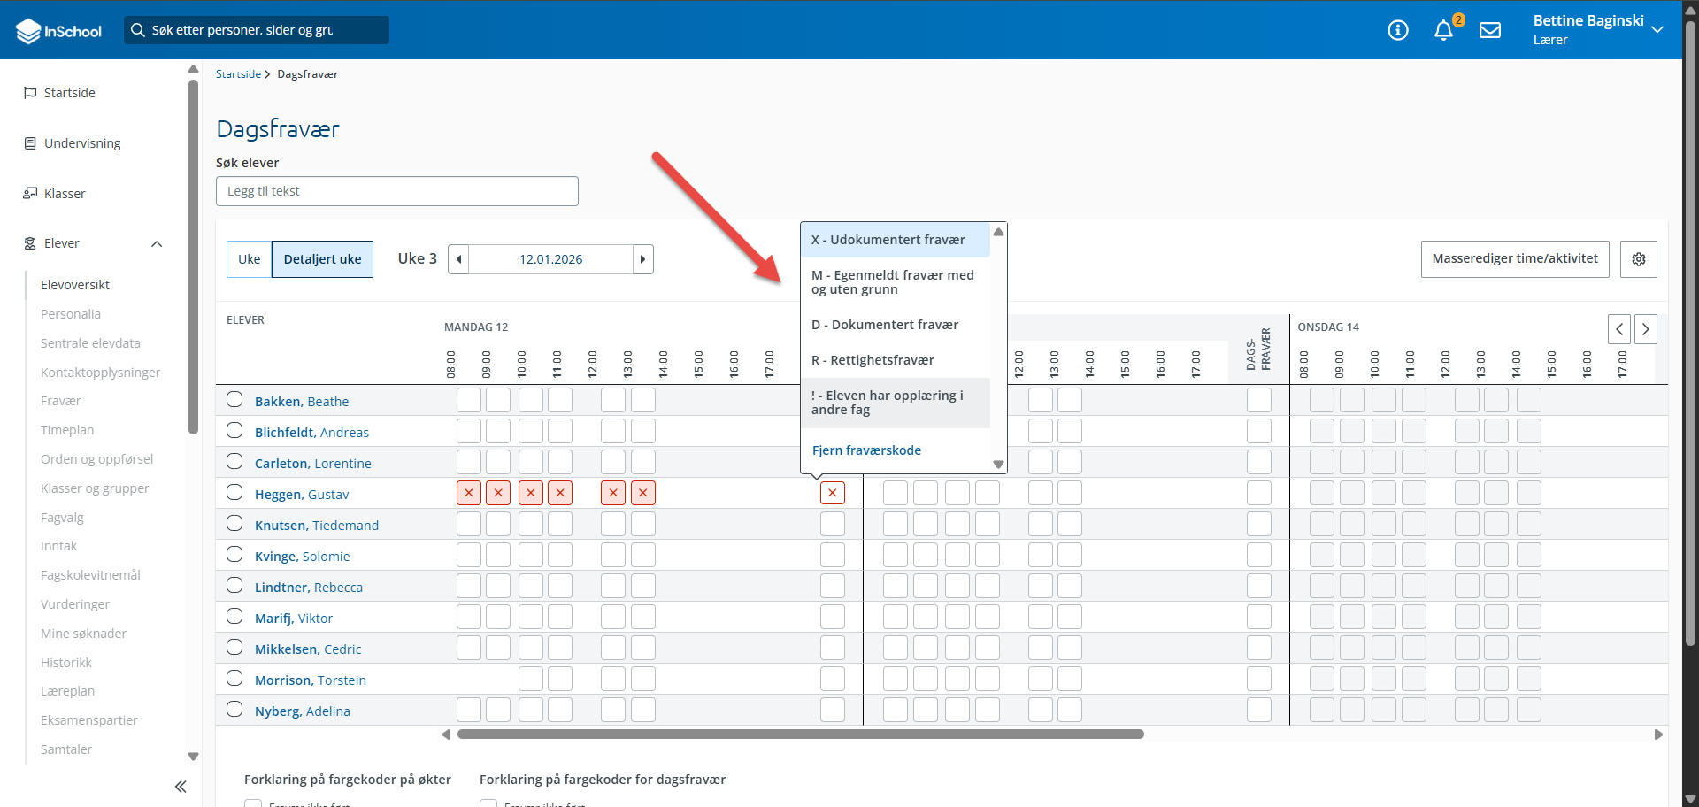This screenshot has width=1699, height=807.
Task: Go to next week arrow
Action: [x=643, y=259]
